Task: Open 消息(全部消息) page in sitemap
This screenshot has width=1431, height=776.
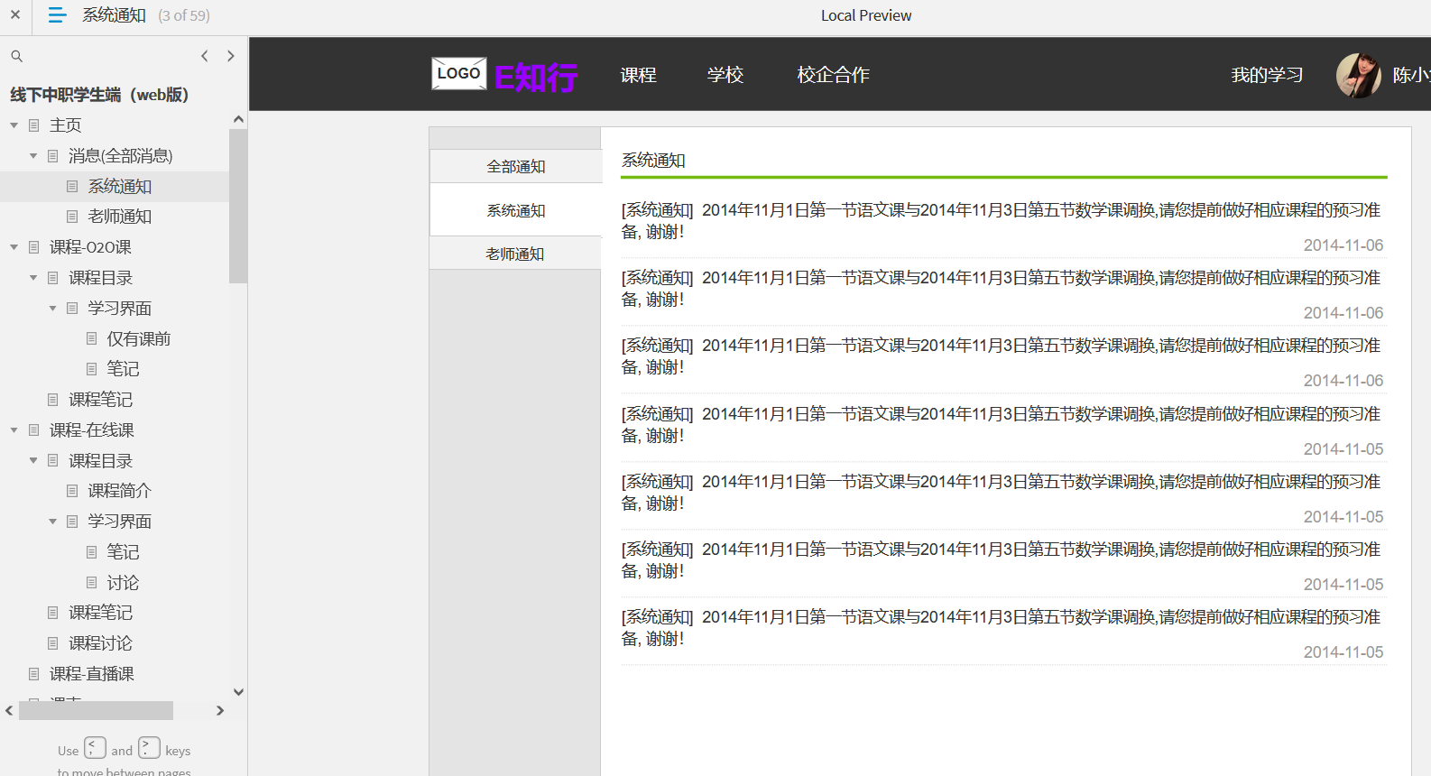Action: tap(121, 156)
